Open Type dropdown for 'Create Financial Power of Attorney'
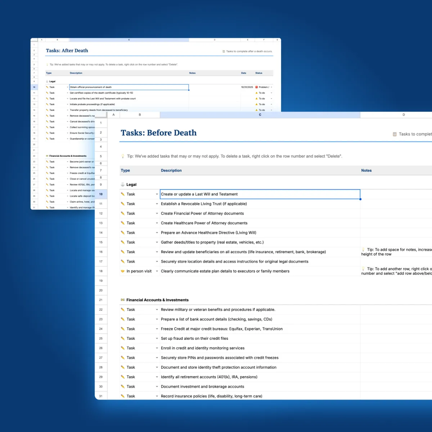Screen dimensions: 432x432 coord(157,213)
